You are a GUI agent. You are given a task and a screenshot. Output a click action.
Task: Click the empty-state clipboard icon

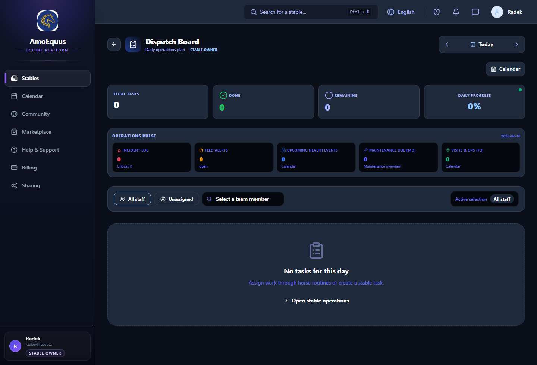click(x=316, y=251)
